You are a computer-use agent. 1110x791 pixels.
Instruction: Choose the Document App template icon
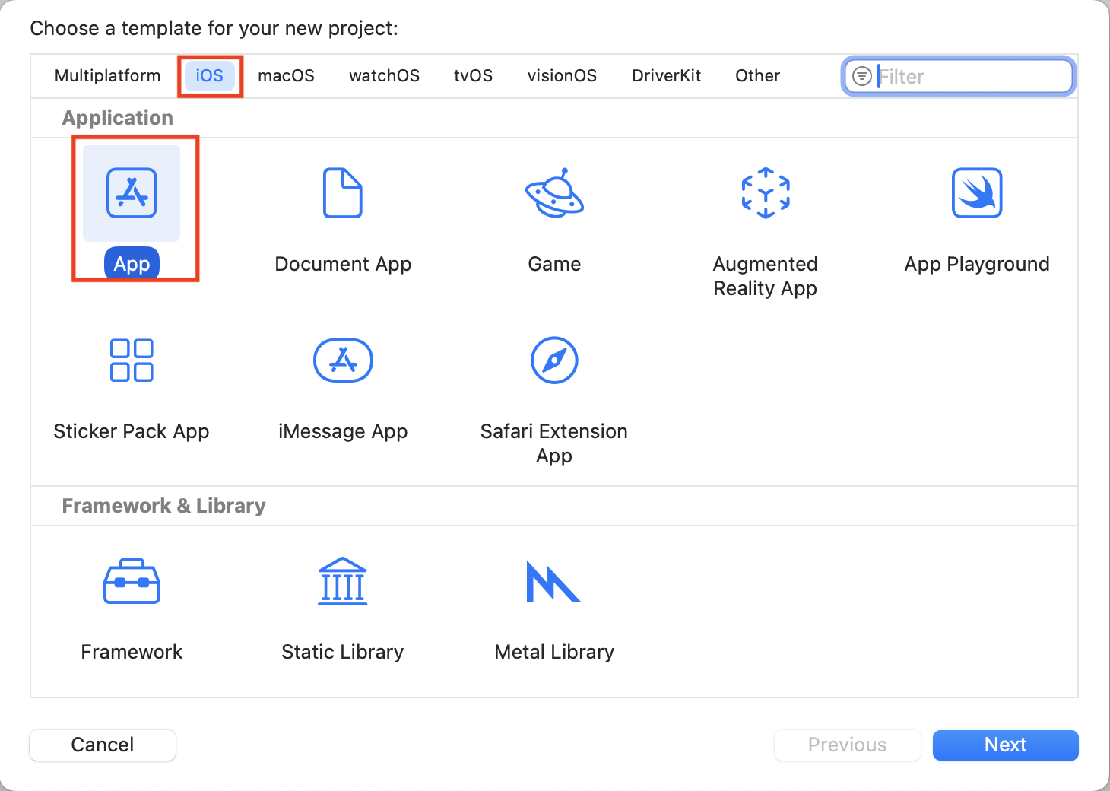(343, 193)
